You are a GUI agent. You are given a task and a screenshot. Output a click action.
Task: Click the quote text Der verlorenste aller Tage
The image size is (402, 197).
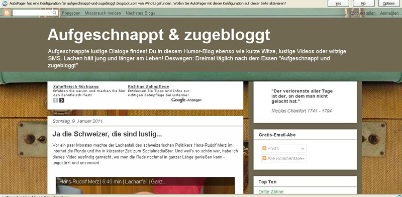302,96
